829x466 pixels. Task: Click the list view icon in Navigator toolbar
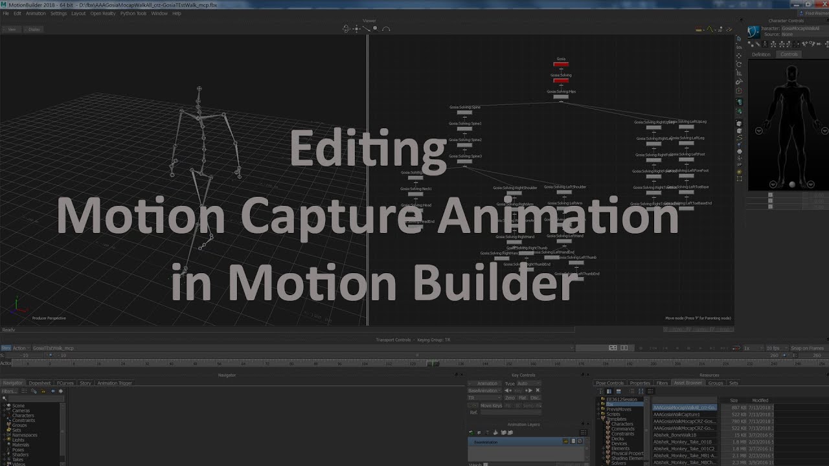click(x=24, y=391)
